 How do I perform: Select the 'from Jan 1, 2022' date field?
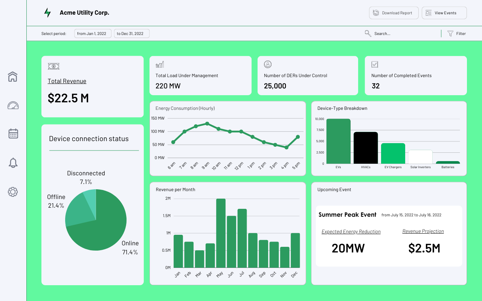93,33
